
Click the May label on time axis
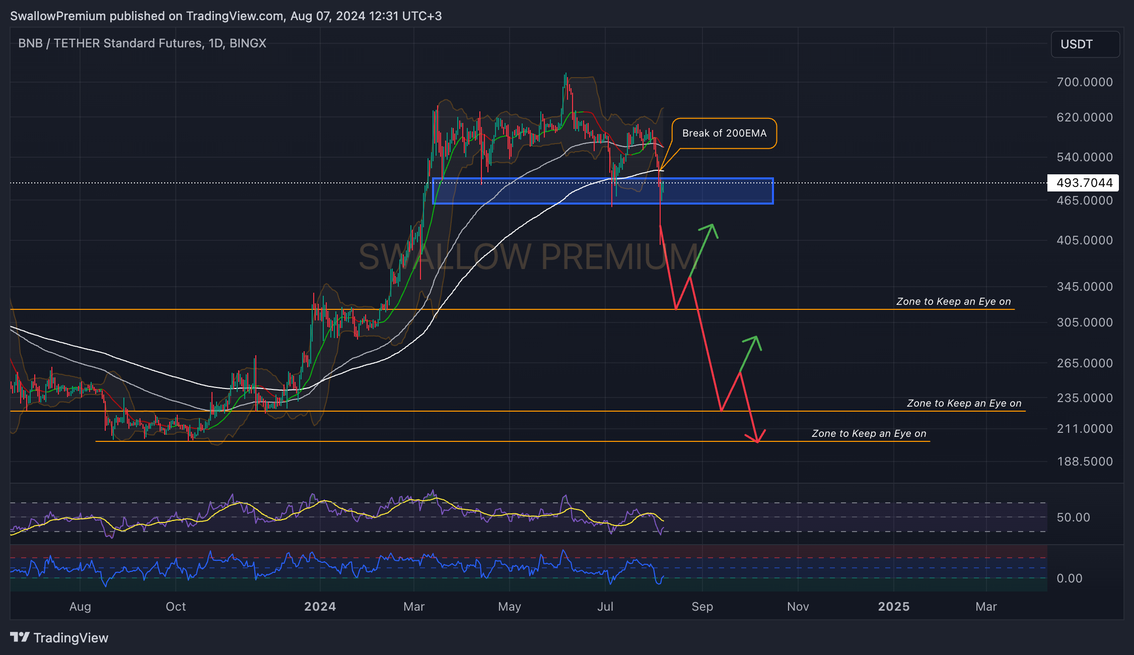coord(510,606)
